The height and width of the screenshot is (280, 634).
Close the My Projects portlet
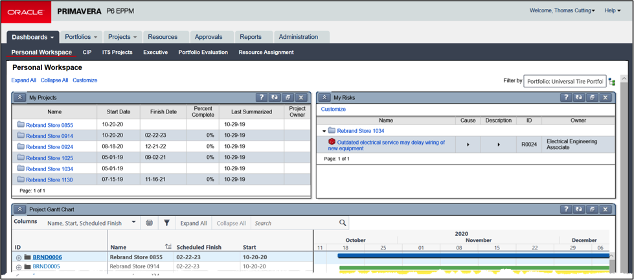(x=301, y=97)
